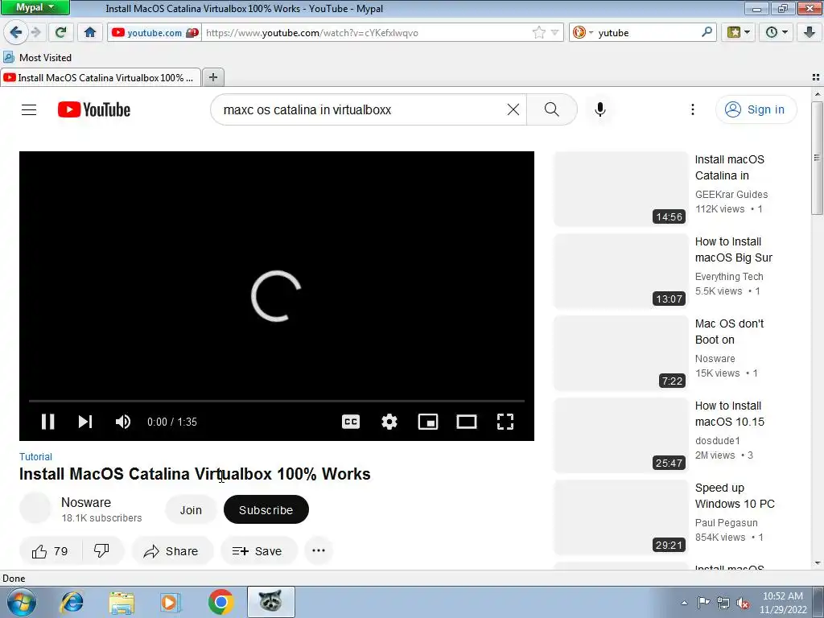
Task: Sign in to YouTube
Action: point(755,109)
